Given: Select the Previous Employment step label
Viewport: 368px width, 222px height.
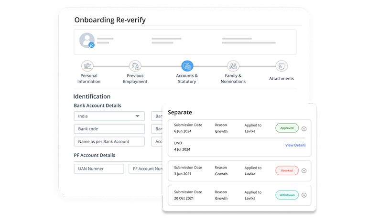Looking at the screenshot, I should (135, 78).
